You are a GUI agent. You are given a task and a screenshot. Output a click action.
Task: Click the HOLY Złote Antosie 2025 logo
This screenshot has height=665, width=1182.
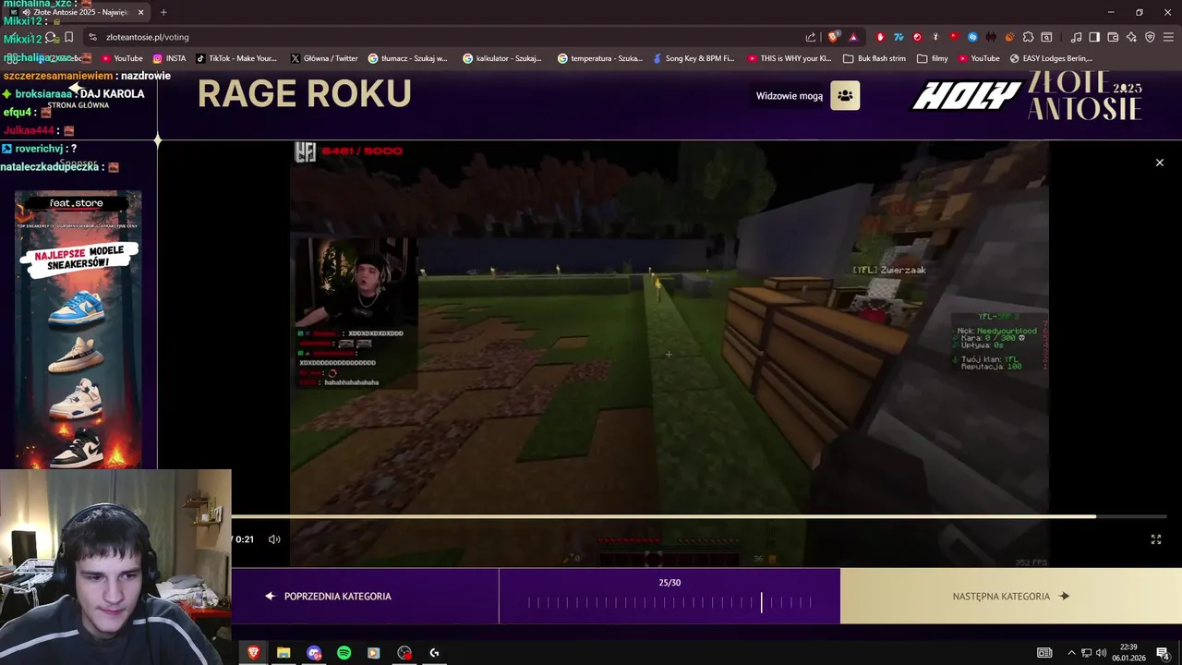tap(1027, 95)
